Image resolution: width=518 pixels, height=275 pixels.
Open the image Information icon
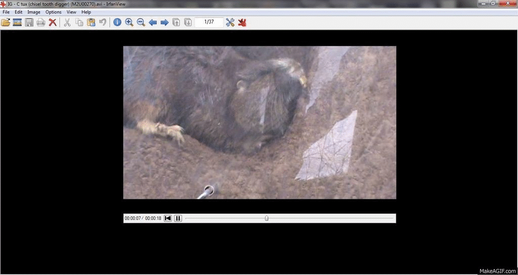point(117,22)
